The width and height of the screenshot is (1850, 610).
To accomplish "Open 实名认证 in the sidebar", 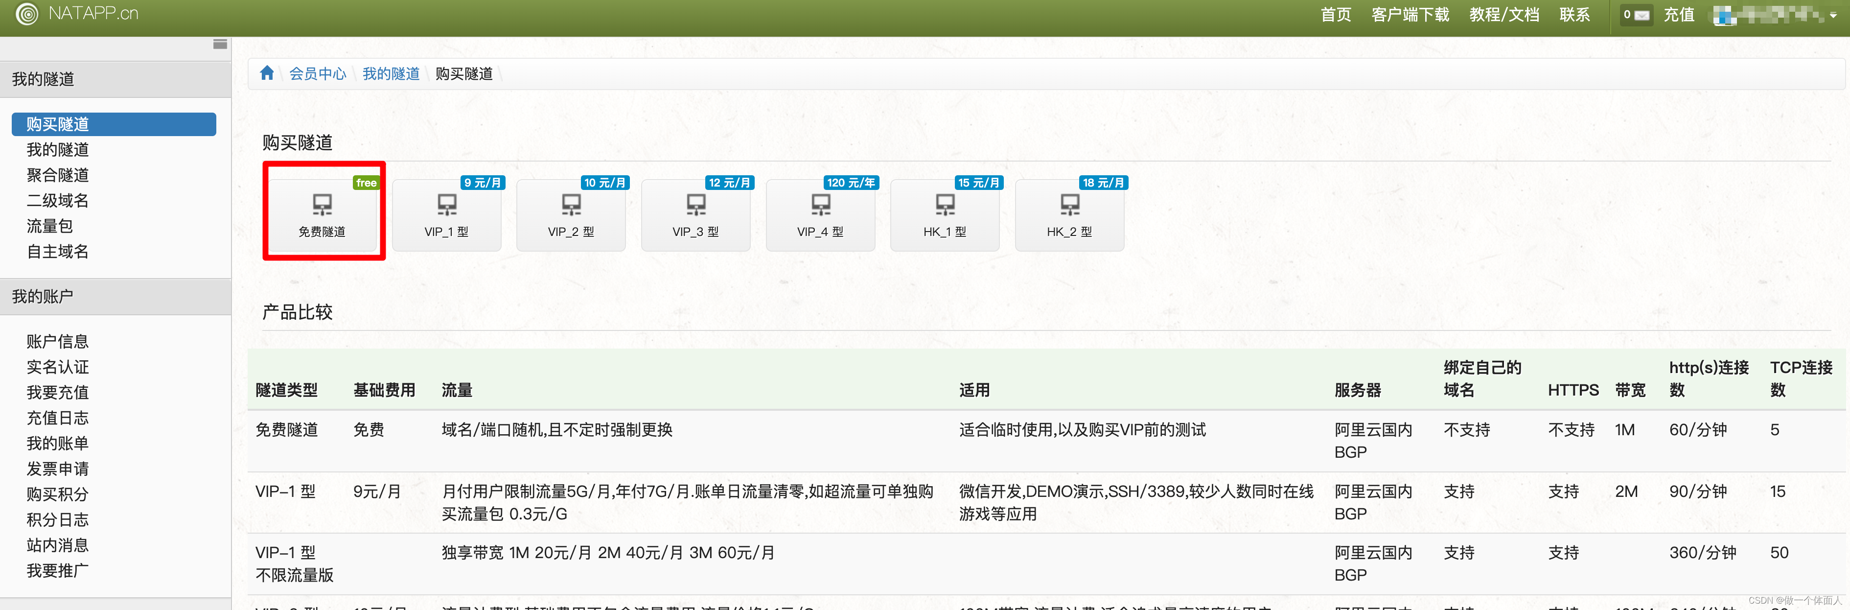I will click(57, 367).
